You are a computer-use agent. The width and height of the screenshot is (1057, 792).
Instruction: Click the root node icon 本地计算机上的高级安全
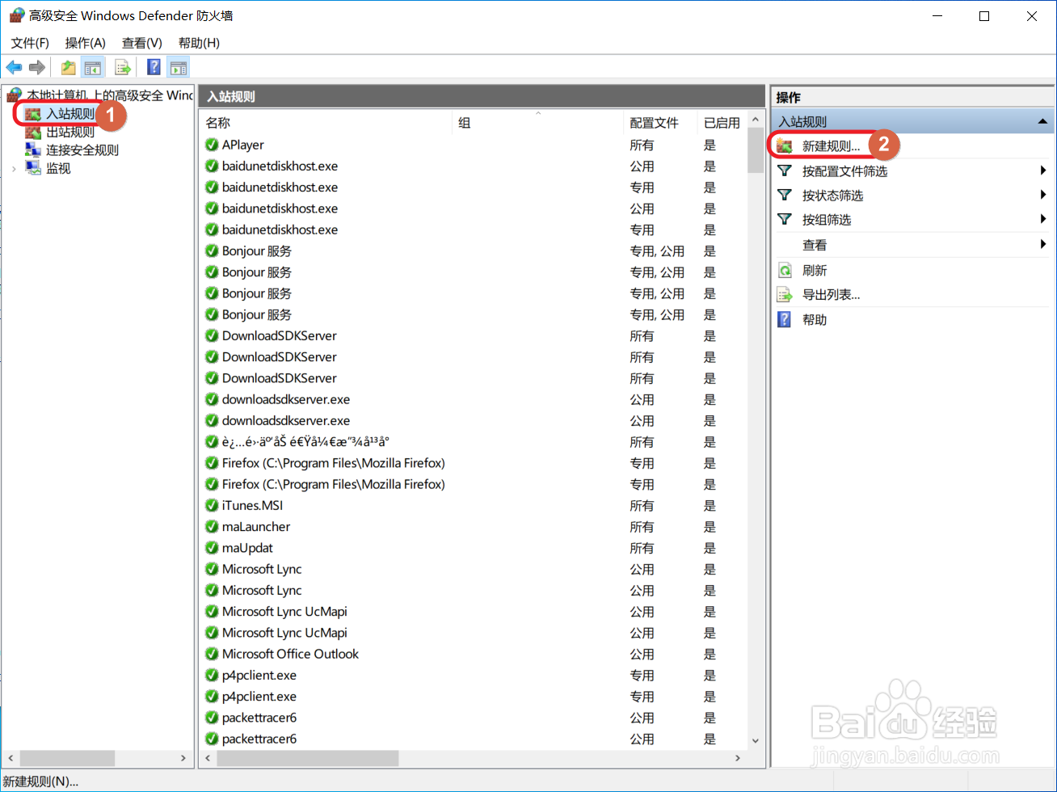[x=15, y=95]
